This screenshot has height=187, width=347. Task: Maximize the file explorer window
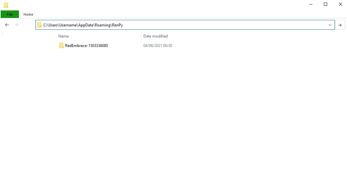325,4
